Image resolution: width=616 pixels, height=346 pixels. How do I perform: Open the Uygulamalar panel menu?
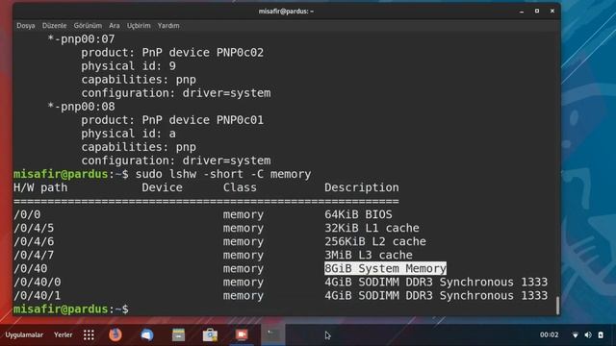pyautogui.click(x=24, y=334)
